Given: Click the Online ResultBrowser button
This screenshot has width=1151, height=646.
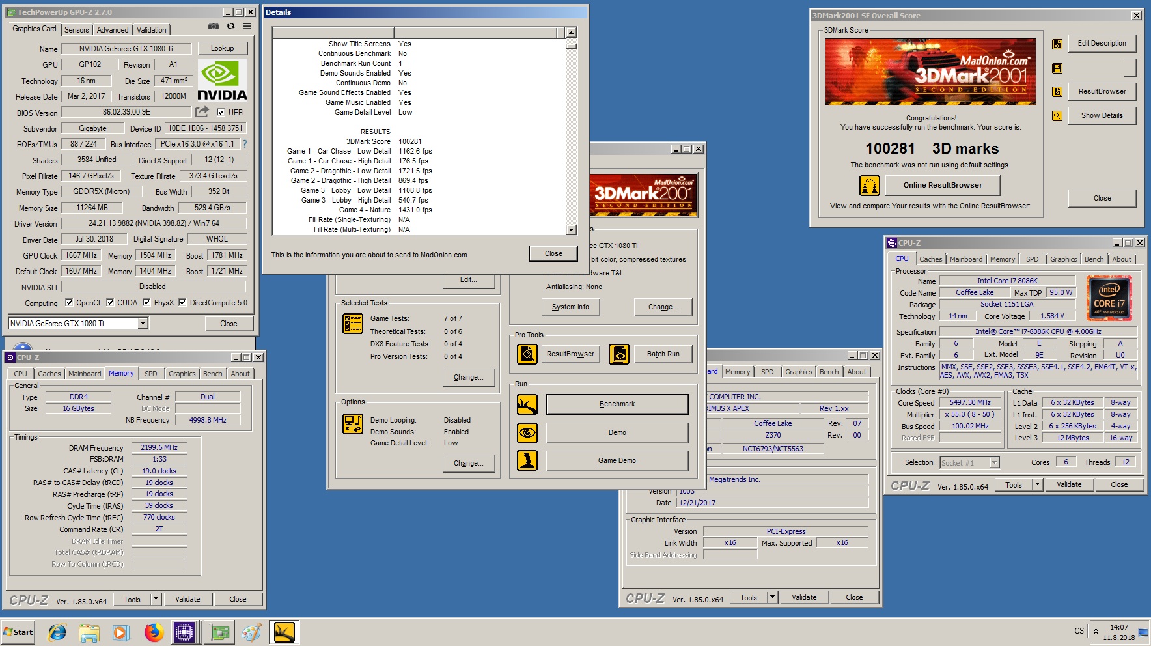Looking at the screenshot, I should pyautogui.click(x=943, y=185).
